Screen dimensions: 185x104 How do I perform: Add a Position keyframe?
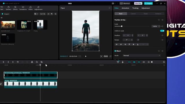[162, 35]
